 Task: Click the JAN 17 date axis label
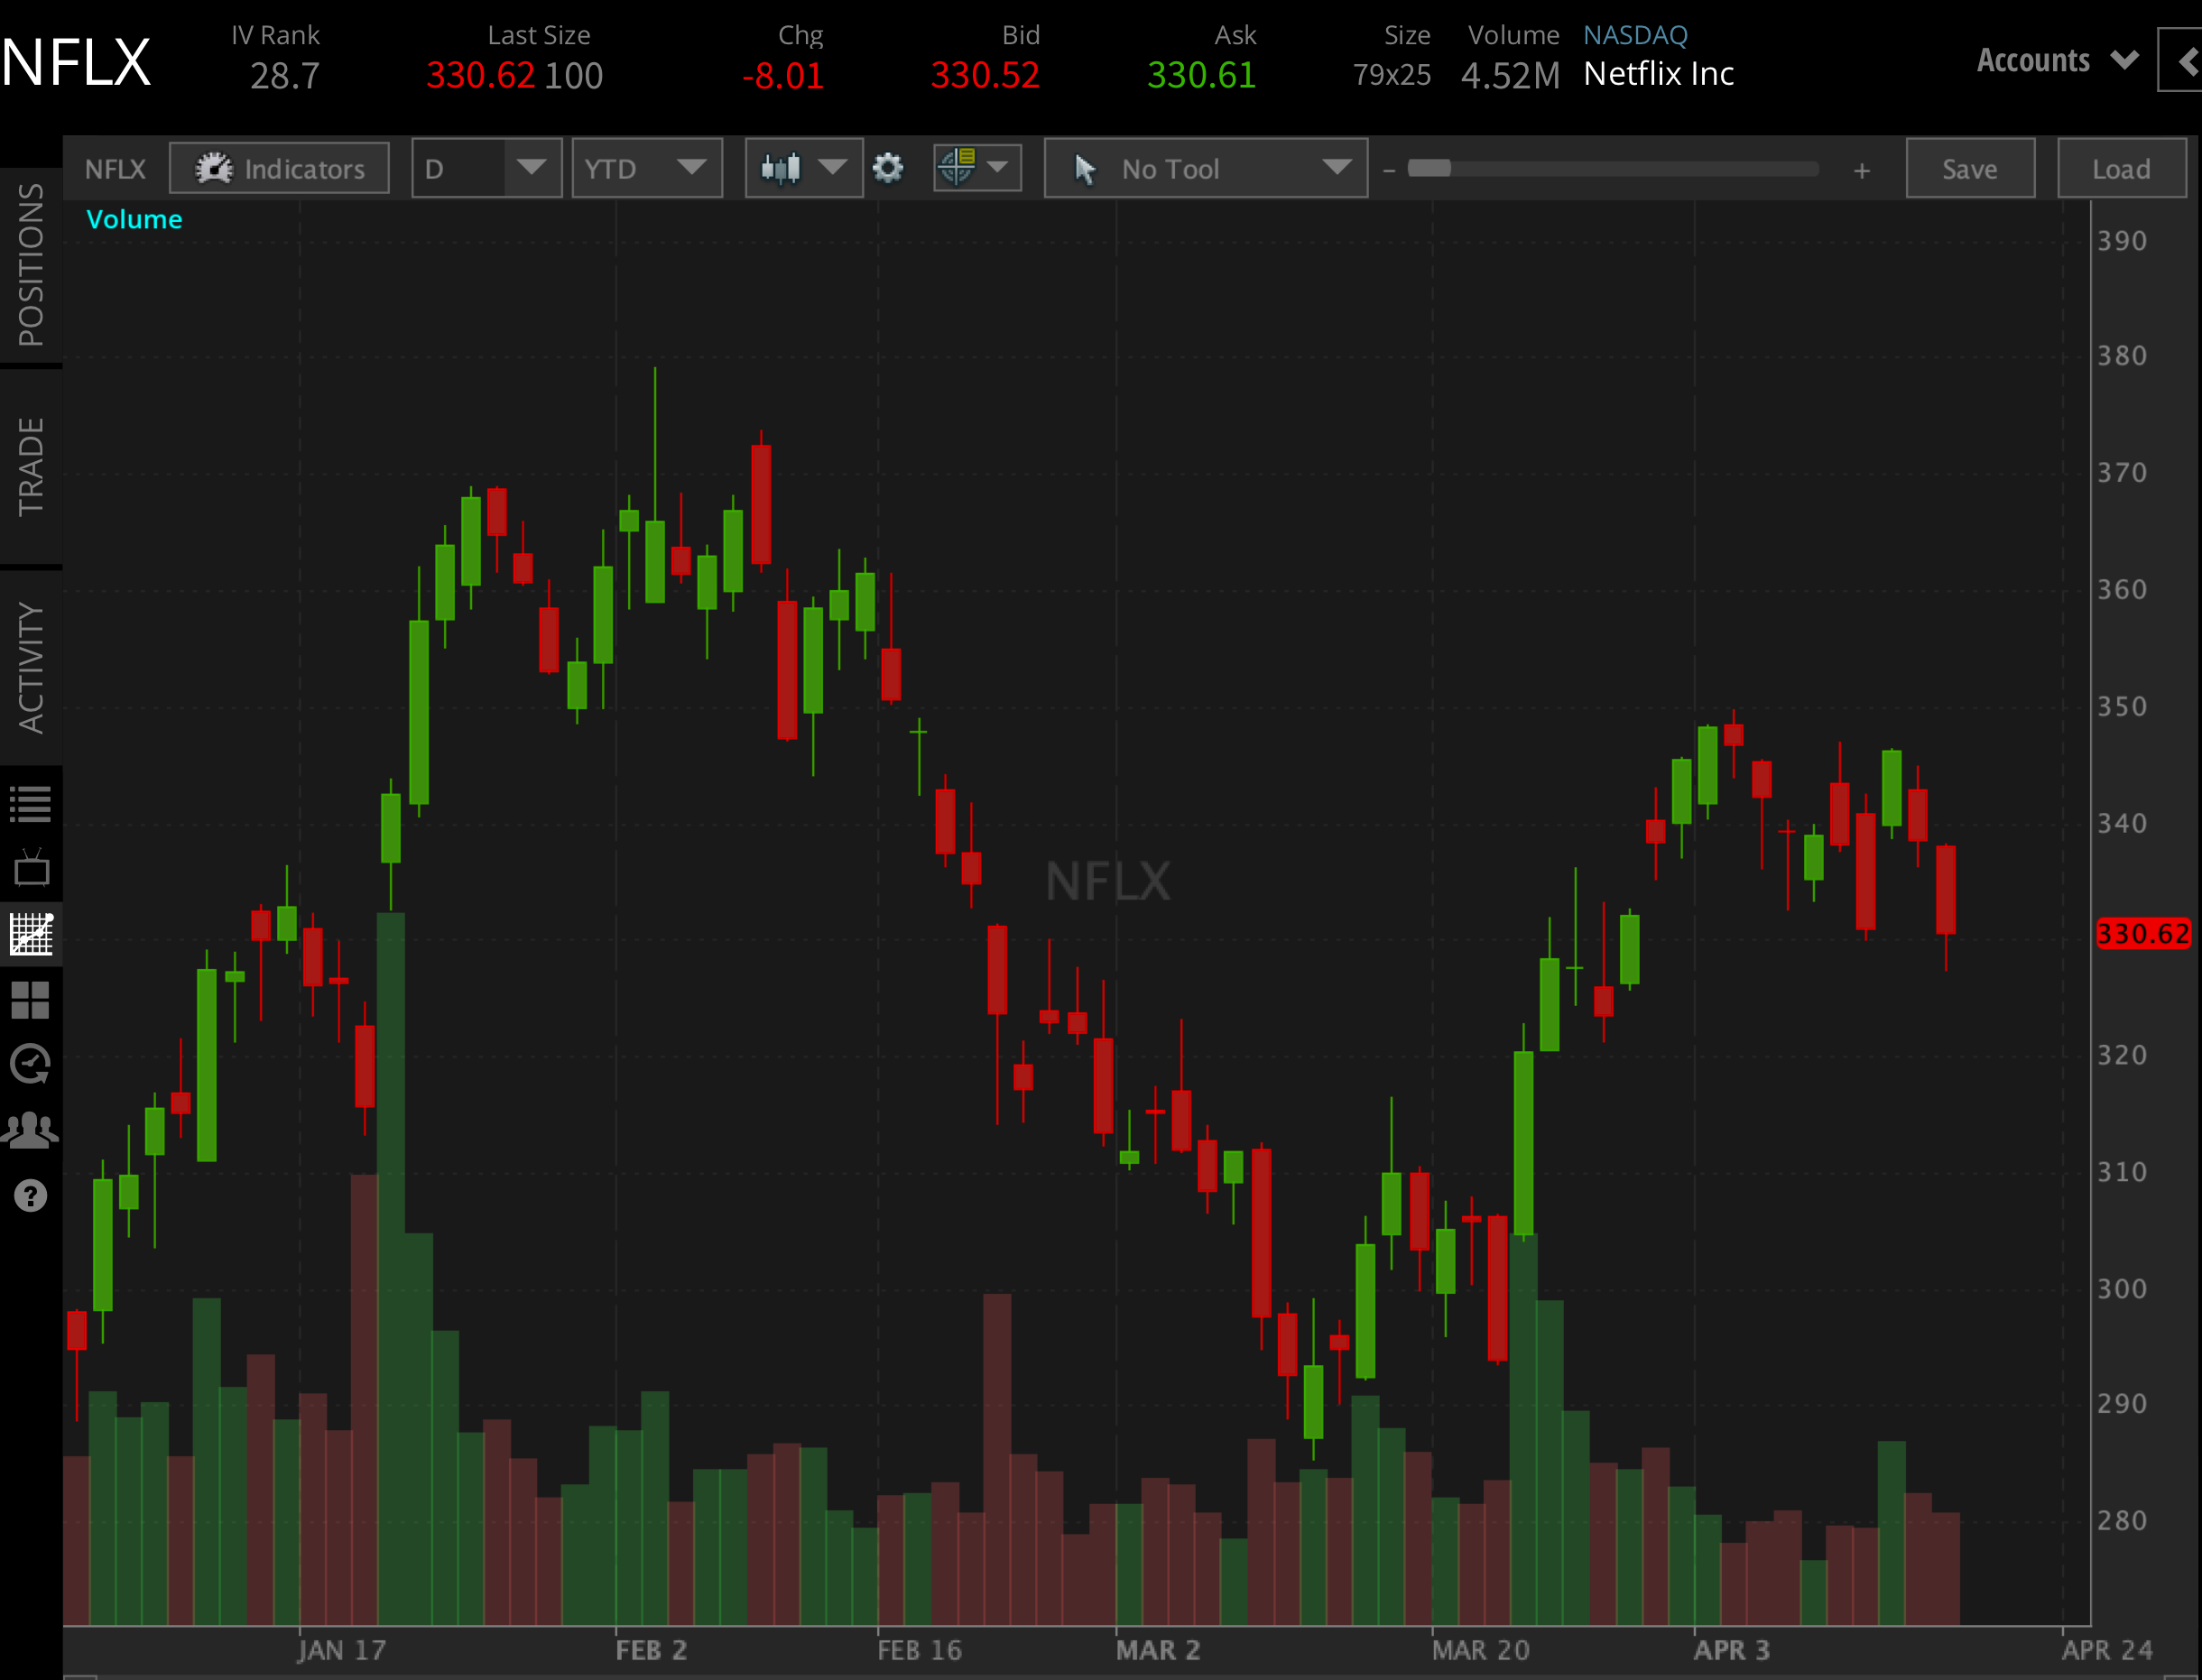[x=341, y=1650]
